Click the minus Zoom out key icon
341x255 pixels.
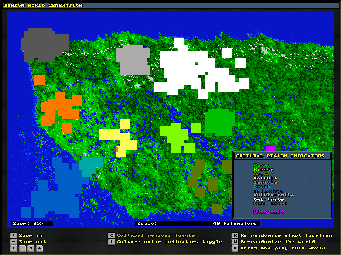[x=14, y=242]
